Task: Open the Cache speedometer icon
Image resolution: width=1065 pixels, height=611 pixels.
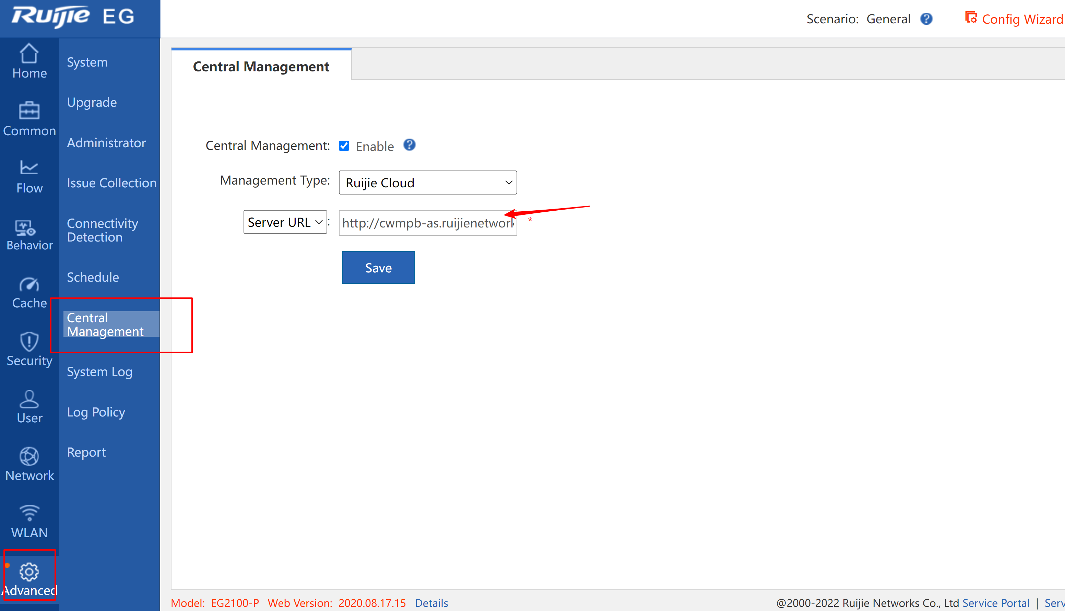Action: (x=29, y=284)
